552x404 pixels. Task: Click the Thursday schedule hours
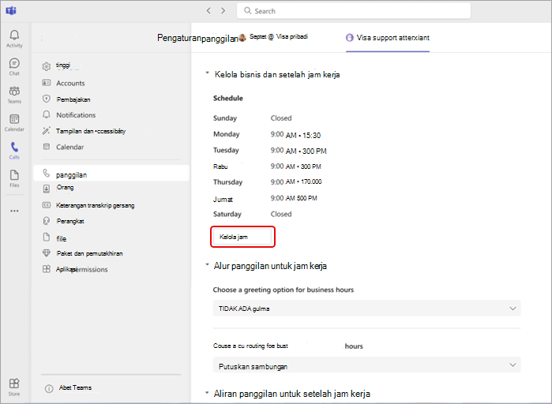click(x=296, y=181)
